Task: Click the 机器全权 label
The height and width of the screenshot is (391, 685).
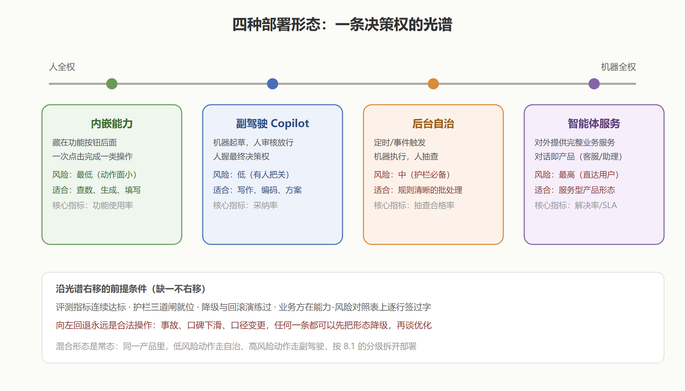Action: click(x=618, y=67)
